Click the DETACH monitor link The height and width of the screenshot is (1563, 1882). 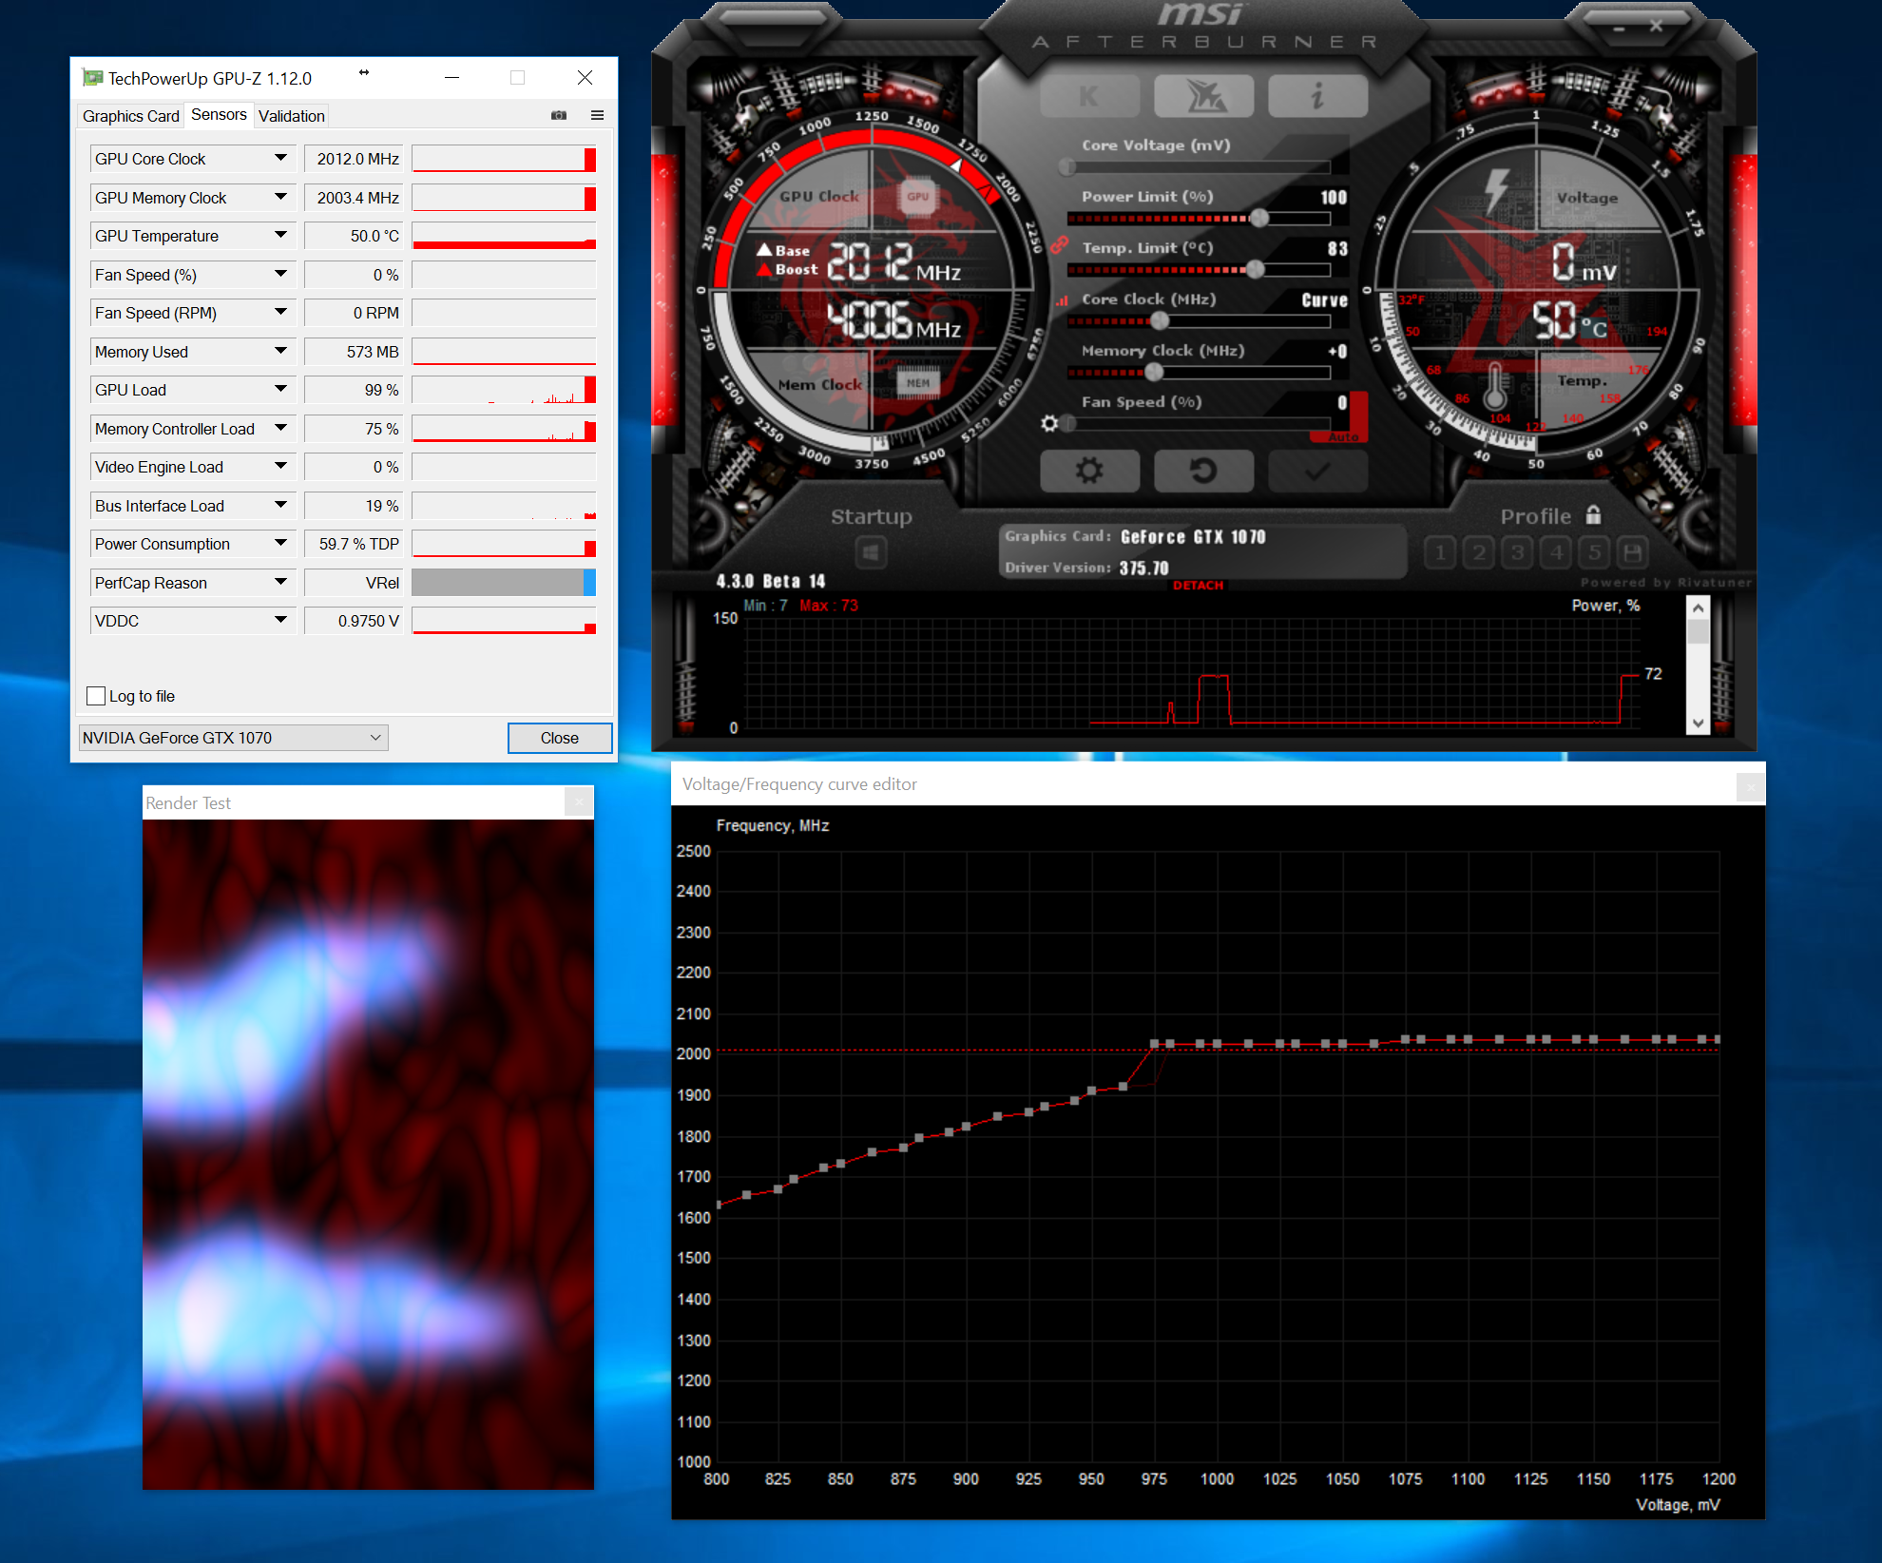[1198, 585]
